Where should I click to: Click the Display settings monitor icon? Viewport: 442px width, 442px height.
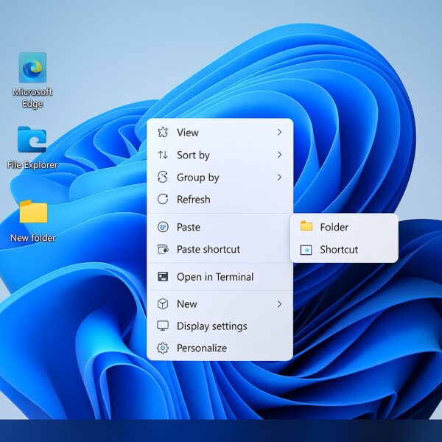[163, 326]
